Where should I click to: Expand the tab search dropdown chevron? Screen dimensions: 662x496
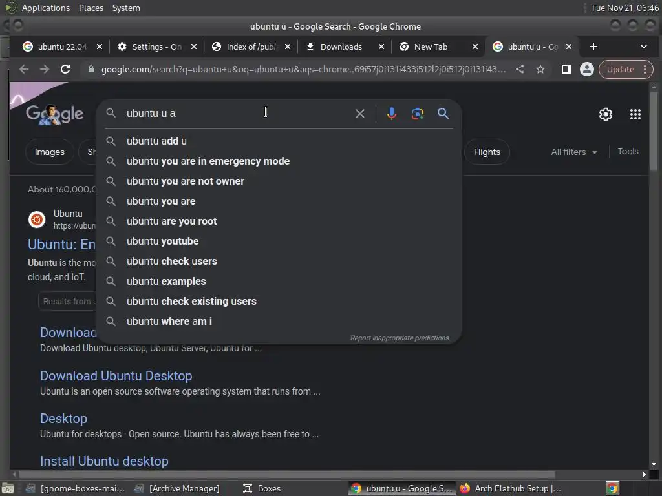coord(643,46)
